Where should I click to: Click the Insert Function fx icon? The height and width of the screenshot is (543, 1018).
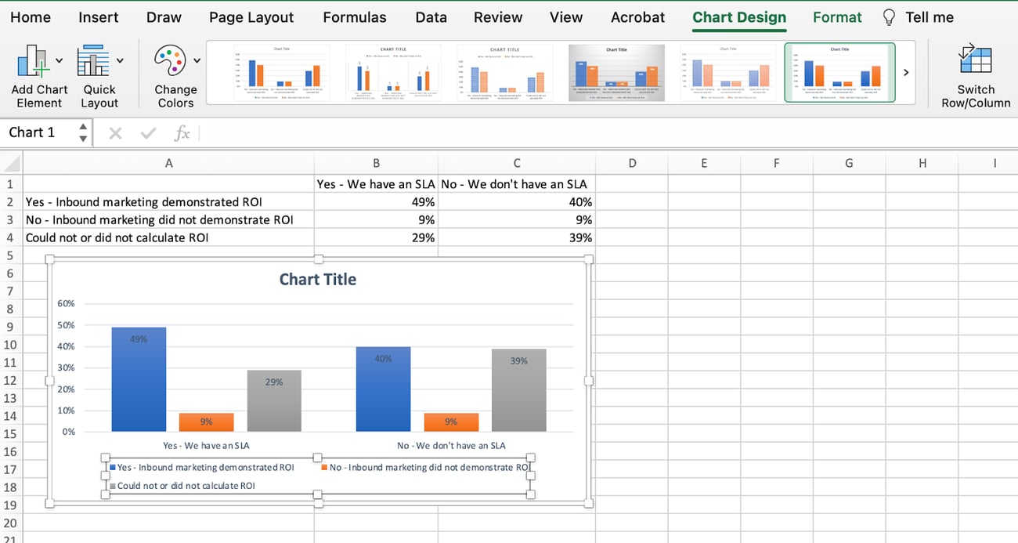(x=182, y=132)
